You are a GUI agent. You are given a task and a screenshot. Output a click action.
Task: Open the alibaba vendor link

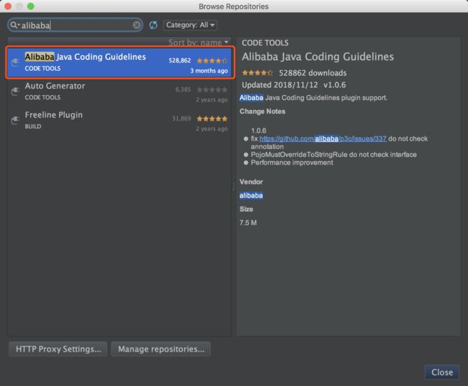pyautogui.click(x=251, y=196)
